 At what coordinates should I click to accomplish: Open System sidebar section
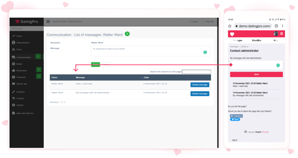[x=18, y=105]
